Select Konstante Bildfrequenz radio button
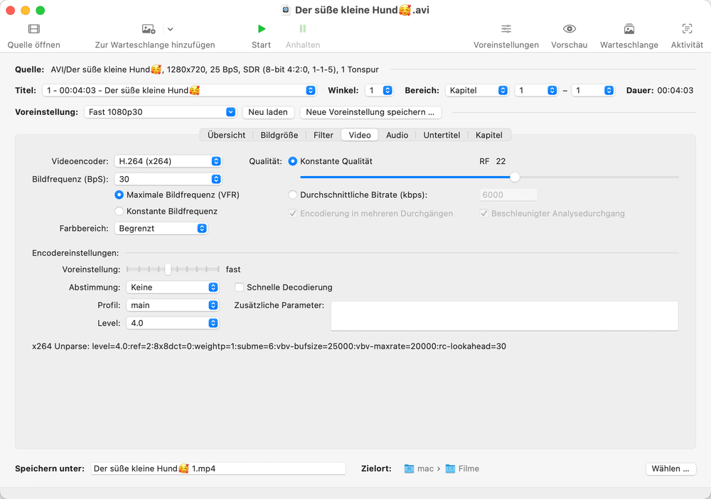Screen dimensions: 711x499 [119, 211]
